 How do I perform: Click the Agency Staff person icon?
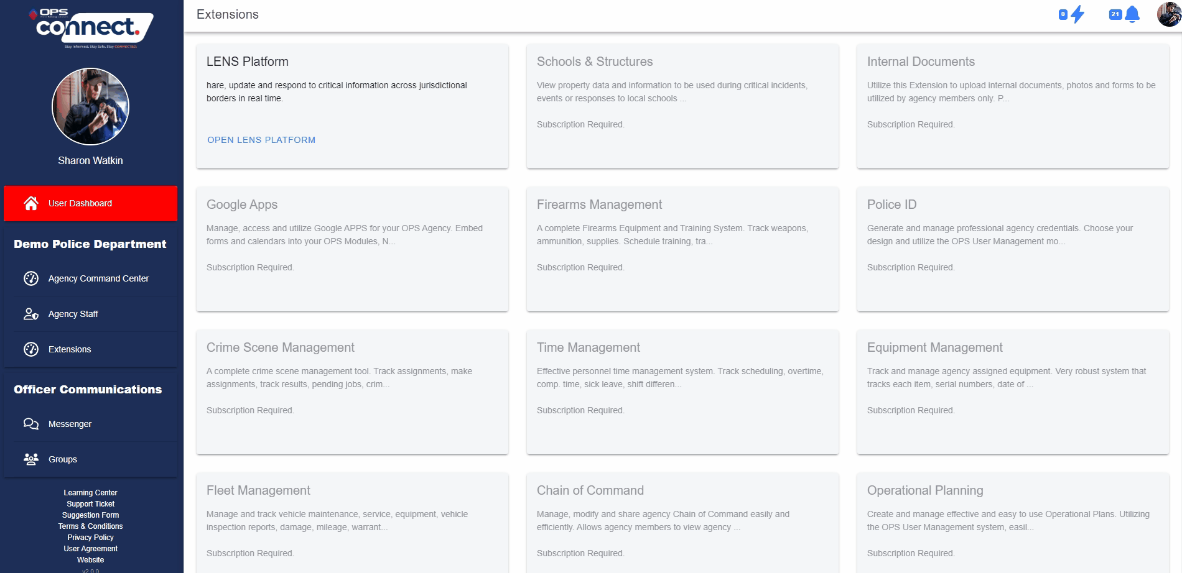[31, 314]
